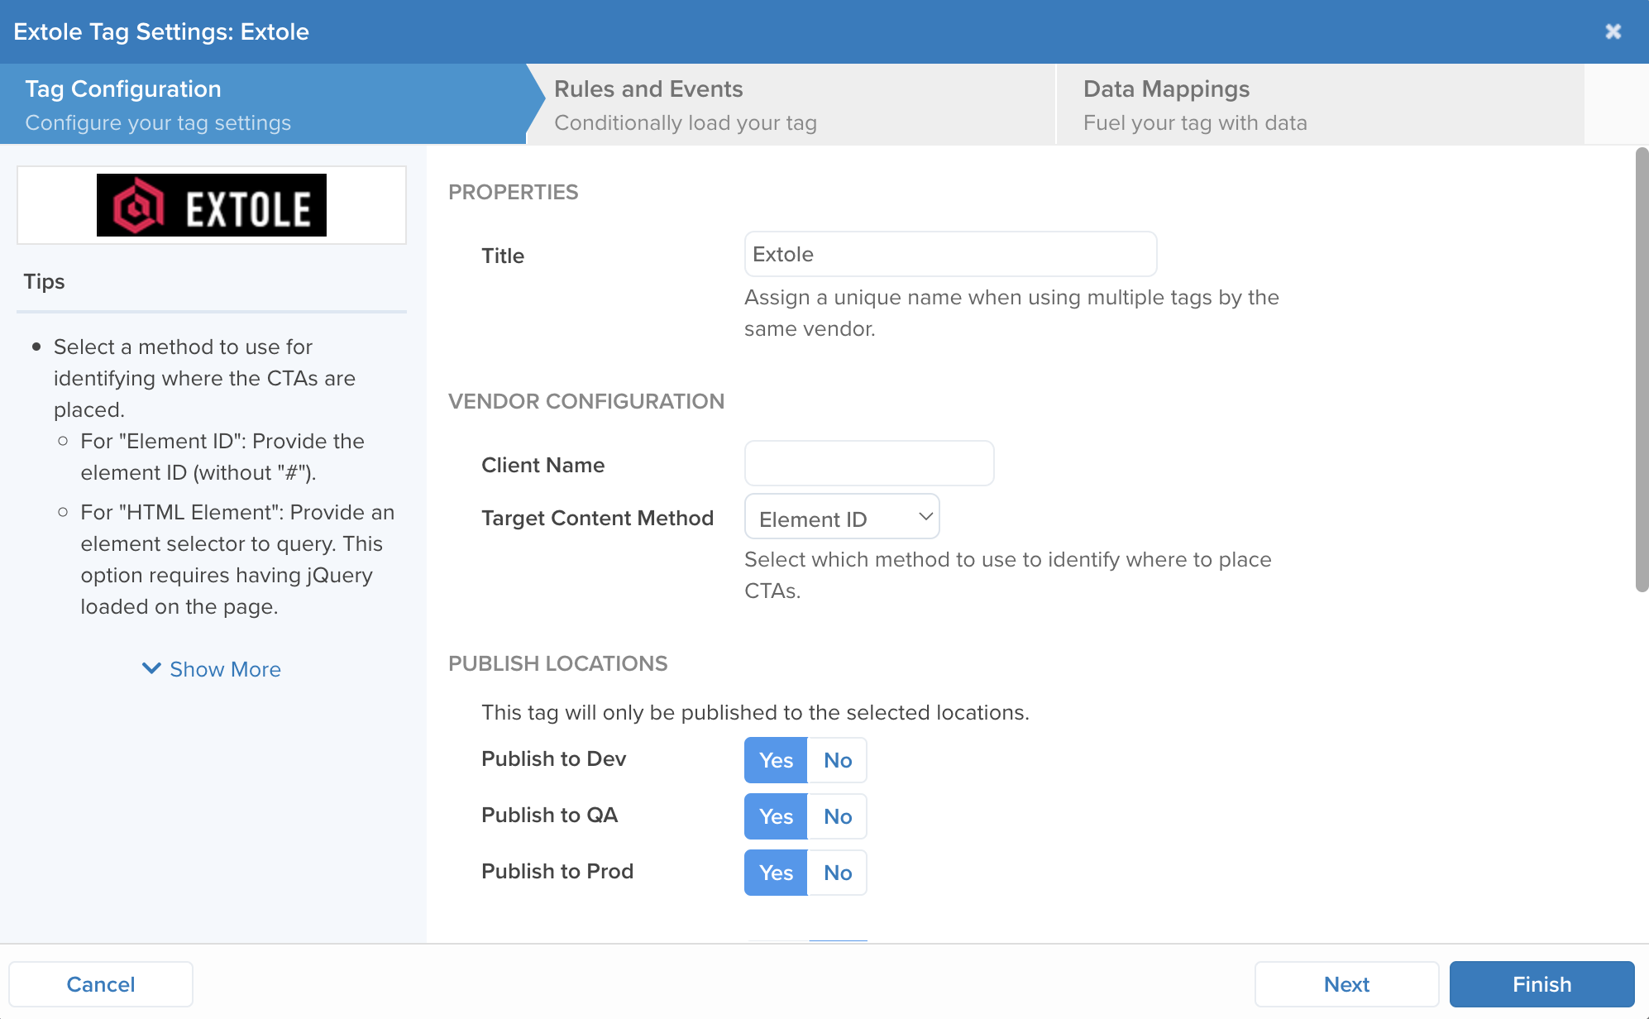This screenshot has height=1019, width=1649.
Task: Set Publish to Dev to Yes
Action: point(776,760)
